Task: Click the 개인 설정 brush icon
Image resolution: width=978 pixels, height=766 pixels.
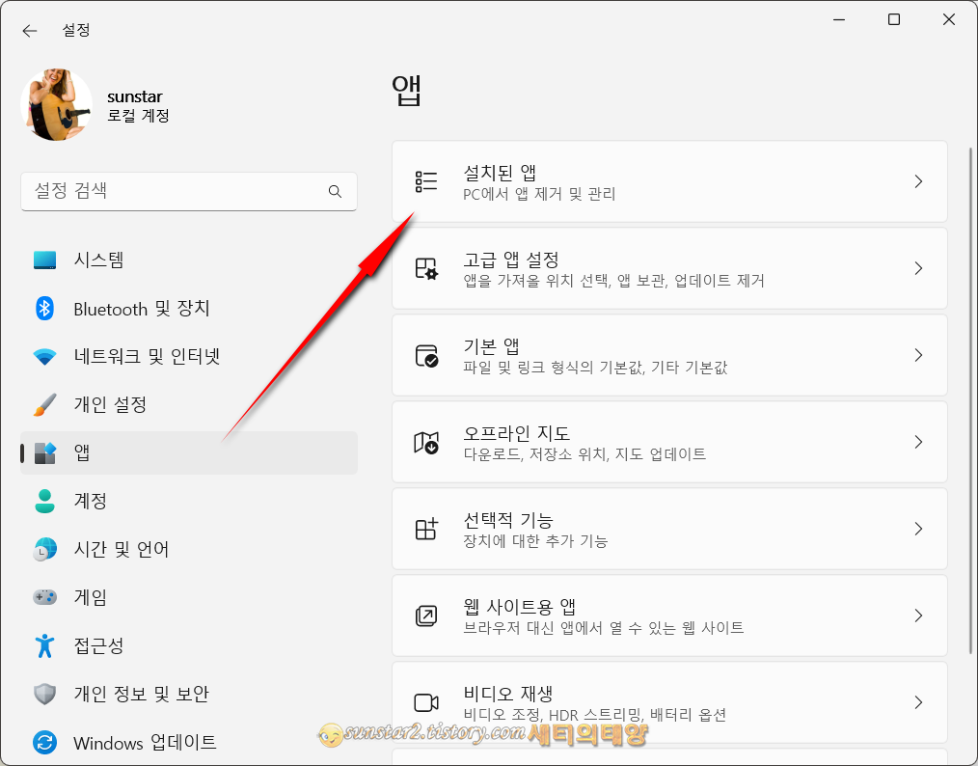Action: coord(45,404)
